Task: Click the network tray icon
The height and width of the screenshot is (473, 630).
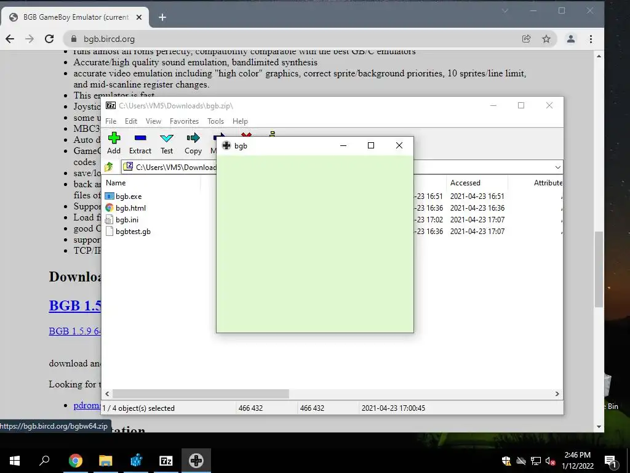Action: [536, 461]
